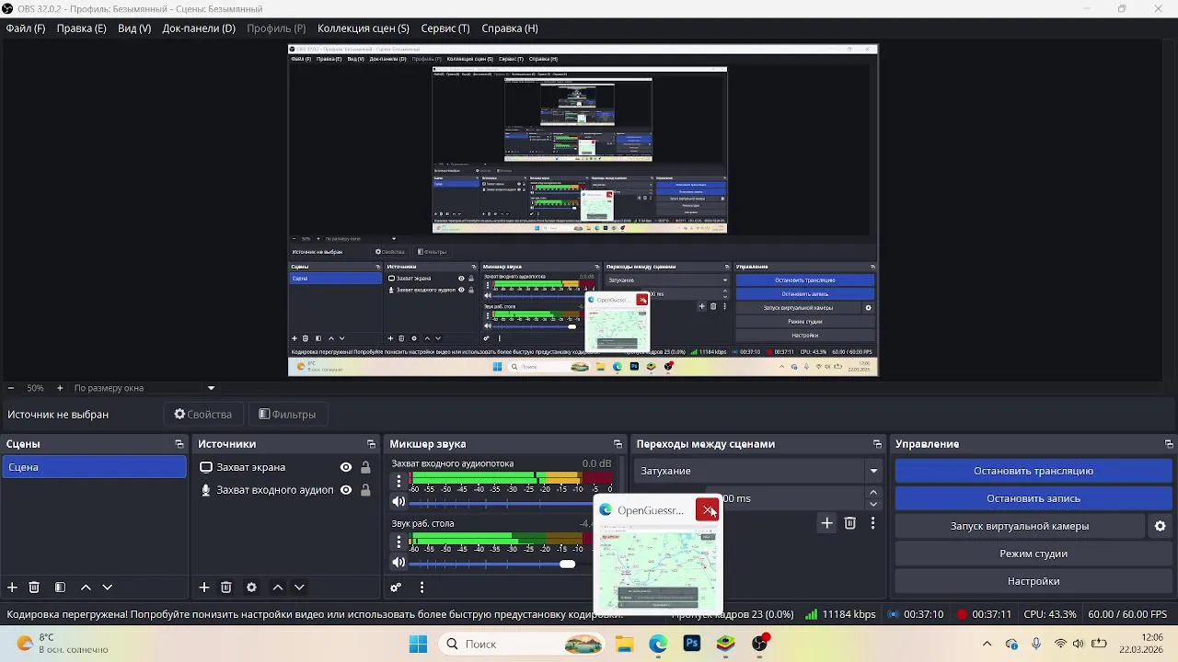Image resolution: width=1178 pixels, height=662 pixels.
Task: Undock the Микшер звука panel
Action: coord(618,444)
